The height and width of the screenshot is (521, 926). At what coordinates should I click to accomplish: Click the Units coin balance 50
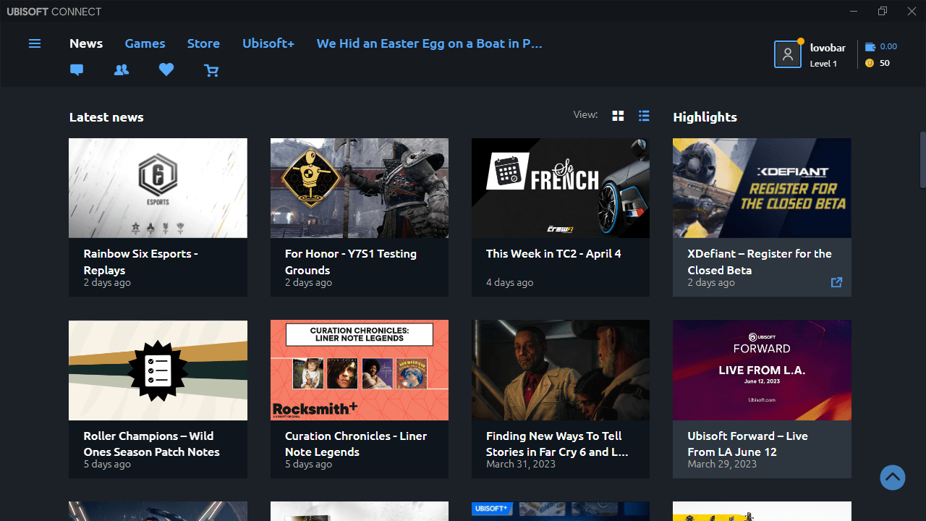878,63
